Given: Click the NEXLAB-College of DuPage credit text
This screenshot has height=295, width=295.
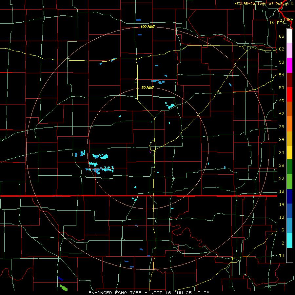Looking at the screenshot, I should coord(264,4).
